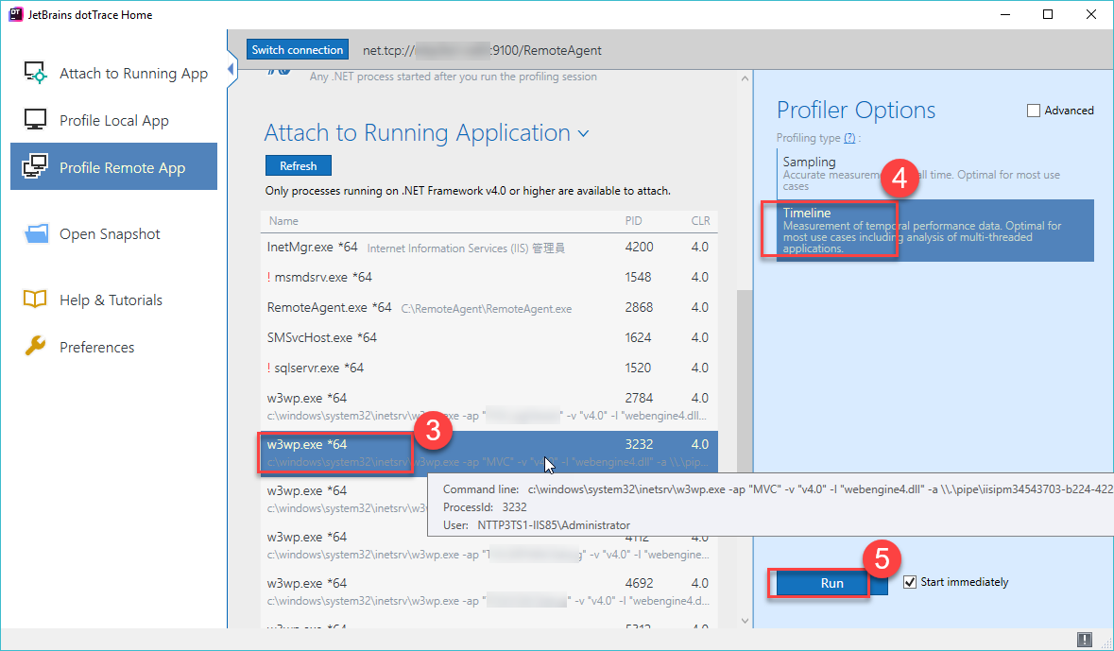Screen dimensions: 1114x651
Task: Click the Switch connection button
Action: [x=297, y=49]
